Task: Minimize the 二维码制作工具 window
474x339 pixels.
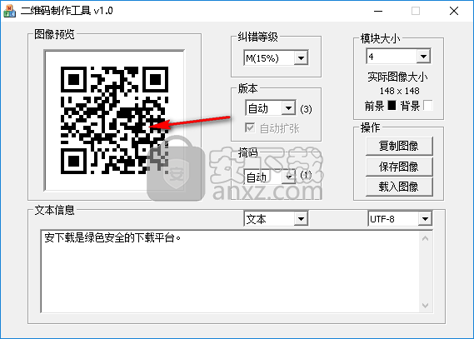Action: pyautogui.click(x=378, y=11)
